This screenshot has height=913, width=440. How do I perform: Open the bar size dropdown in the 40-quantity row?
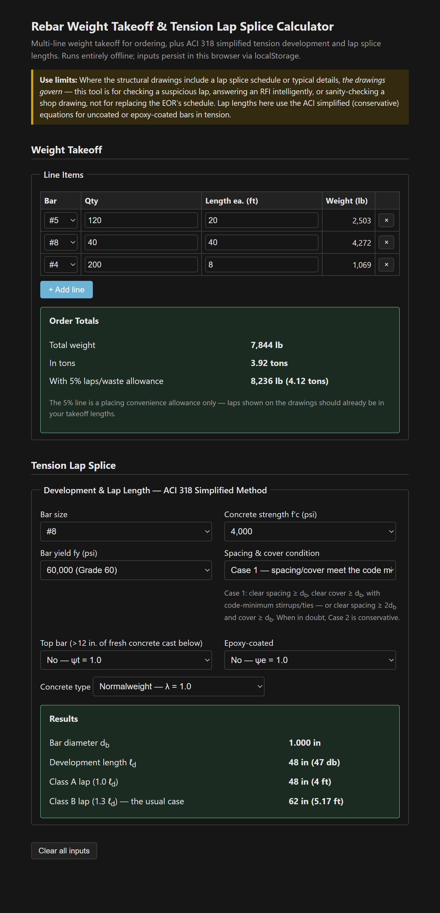coord(61,242)
